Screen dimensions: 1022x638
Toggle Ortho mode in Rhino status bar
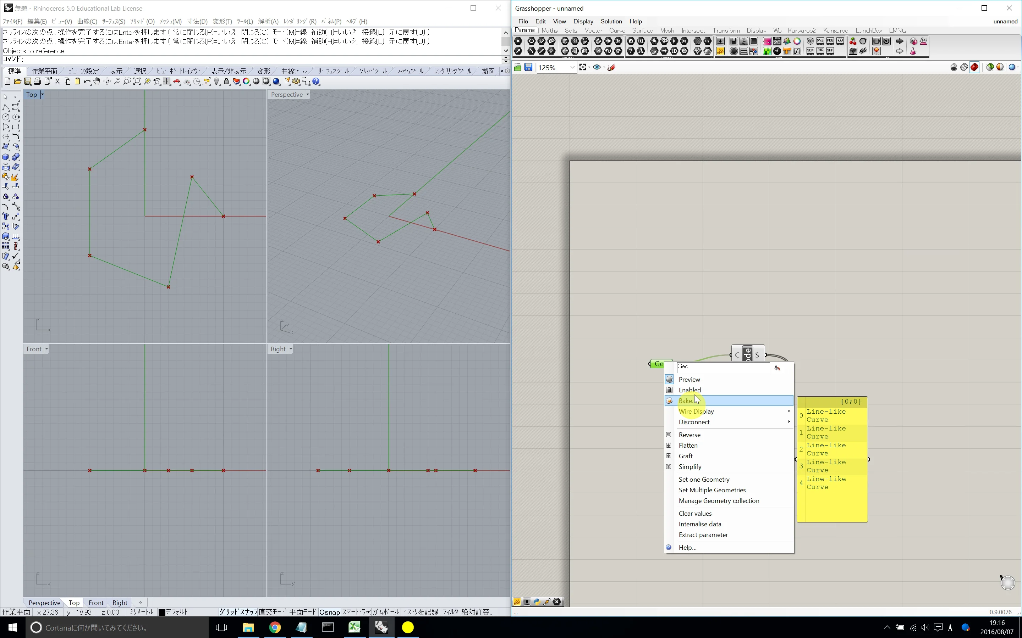273,612
